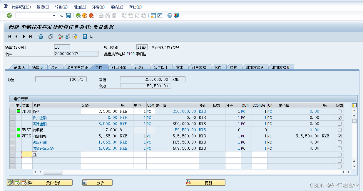Viewport: 363px width, 191px height.
Task: Switch to the 装运 tab
Action: 55,67
